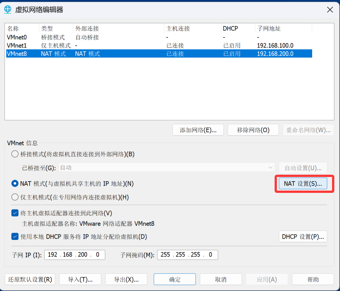Screen dimensions: 340x291
Task: Open DHCP 设置 dialog
Action: click(x=303, y=237)
